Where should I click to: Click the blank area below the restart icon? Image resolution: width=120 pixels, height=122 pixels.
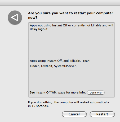tap(15, 62)
